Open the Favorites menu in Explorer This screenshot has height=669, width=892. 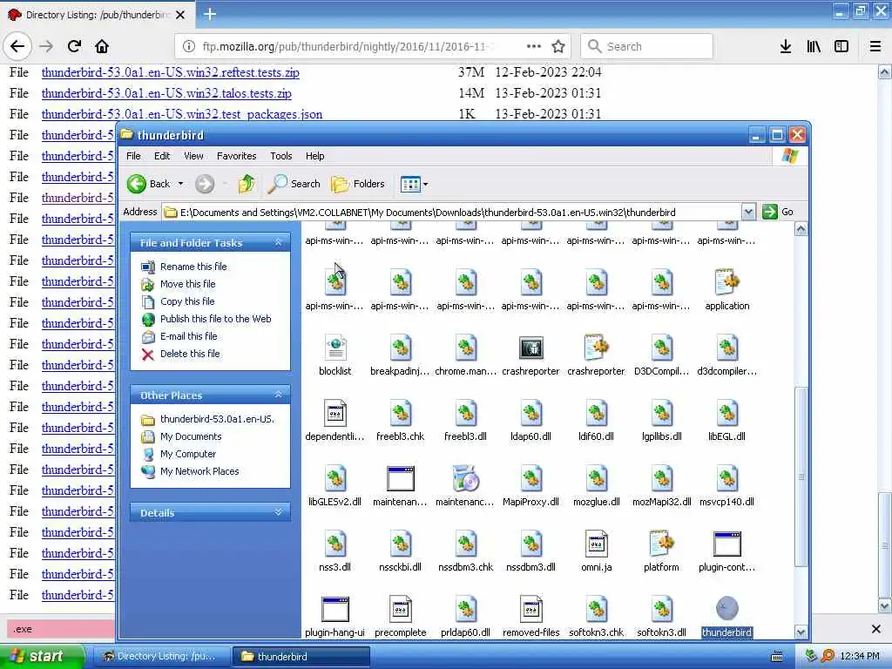(237, 156)
